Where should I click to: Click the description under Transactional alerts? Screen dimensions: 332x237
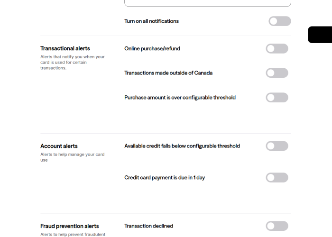pos(73,62)
